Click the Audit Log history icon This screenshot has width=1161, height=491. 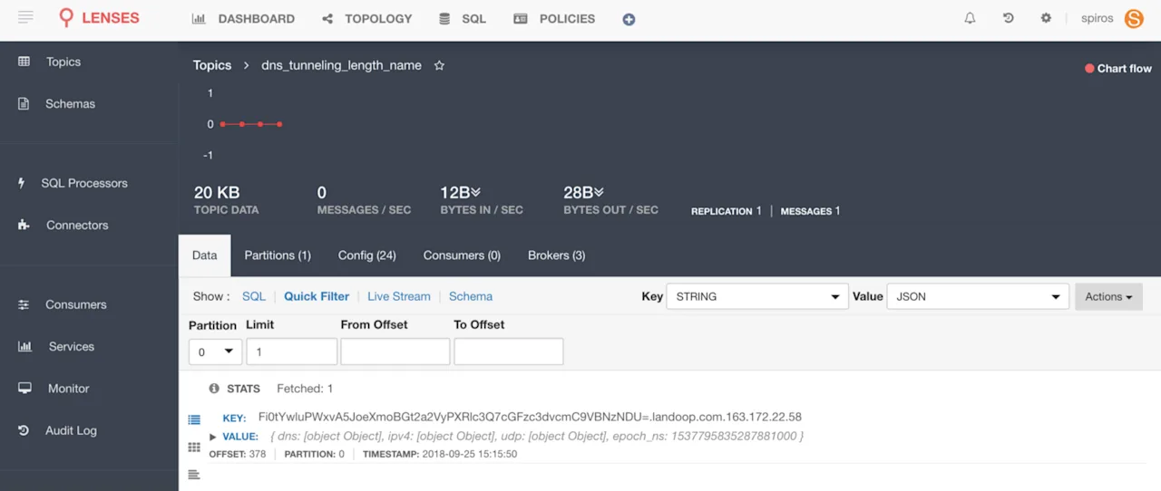24,430
